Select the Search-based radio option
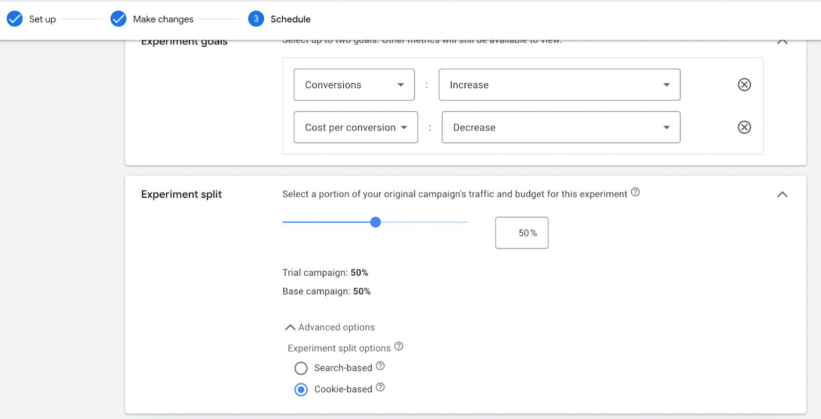This screenshot has width=821, height=419. click(x=301, y=368)
